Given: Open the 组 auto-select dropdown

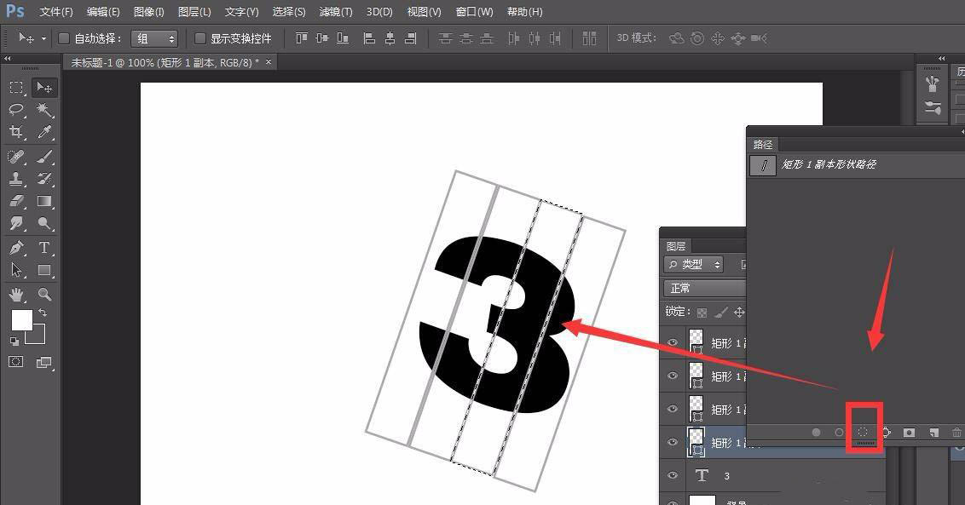Looking at the screenshot, I should click(x=154, y=39).
